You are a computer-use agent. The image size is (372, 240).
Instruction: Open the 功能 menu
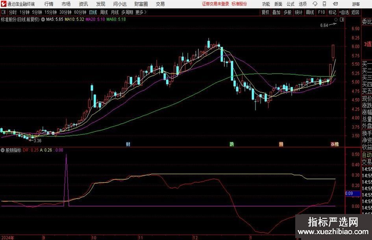266,4
